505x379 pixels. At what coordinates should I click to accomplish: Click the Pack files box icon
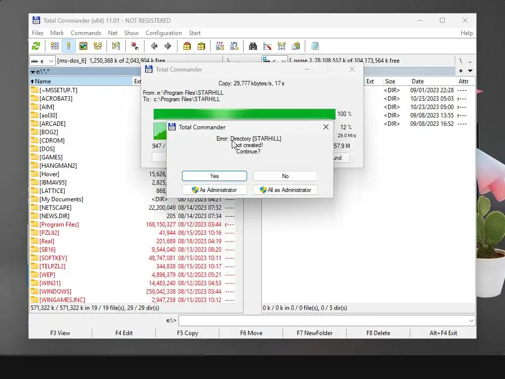pos(187,46)
